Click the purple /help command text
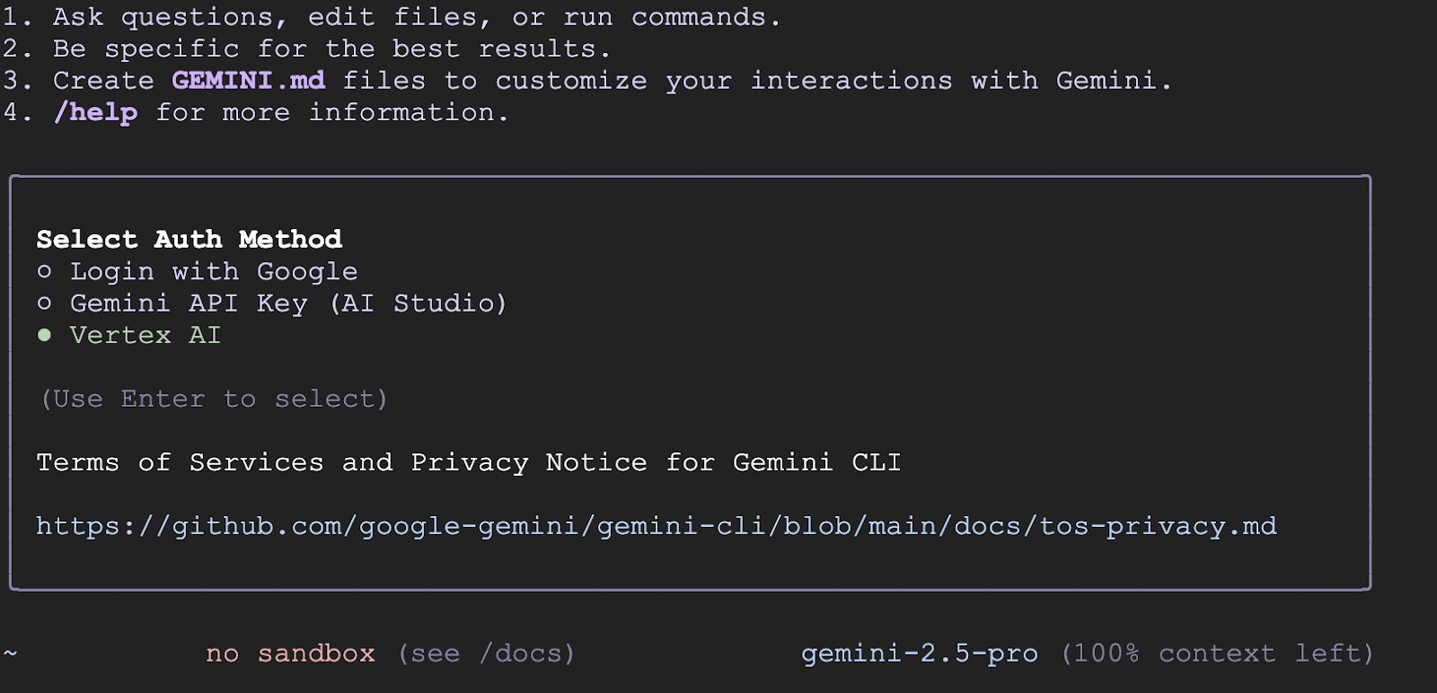 coord(96,112)
